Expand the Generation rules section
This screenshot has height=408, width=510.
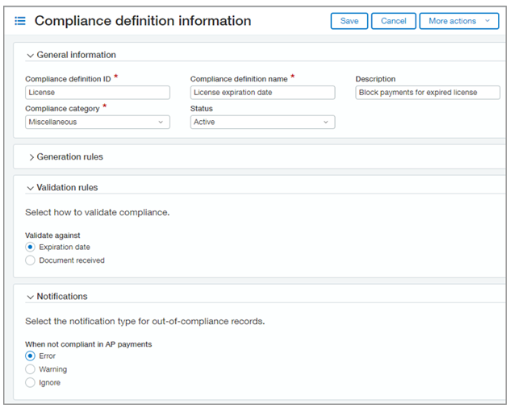click(x=31, y=157)
